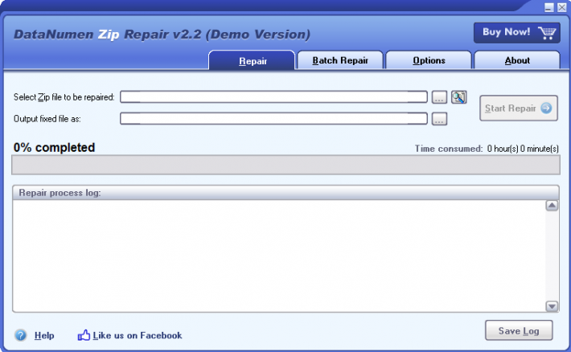
Task: Focus the Output fixed file as field
Action: coord(273,118)
